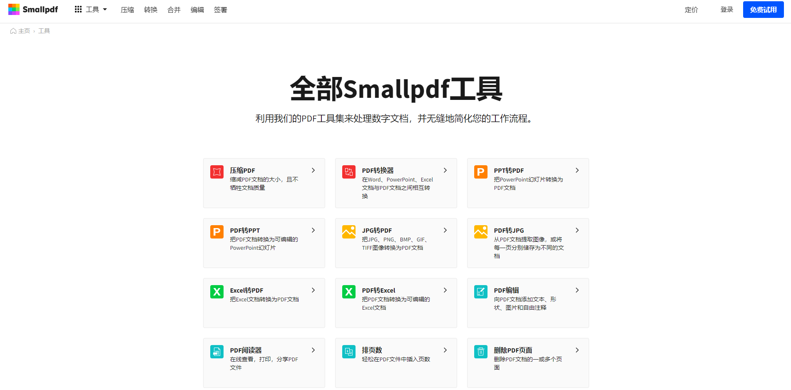Open the 转换 menu item

click(x=150, y=10)
